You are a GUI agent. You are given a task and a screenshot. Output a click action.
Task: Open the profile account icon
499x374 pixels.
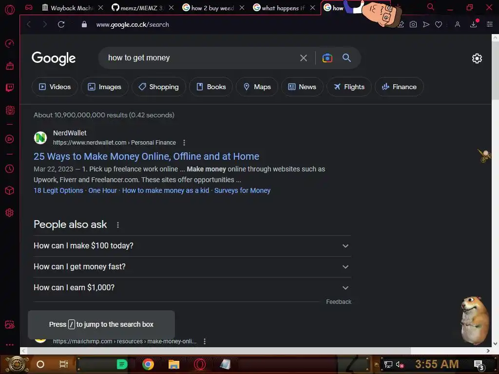click(x=457, y=24)
